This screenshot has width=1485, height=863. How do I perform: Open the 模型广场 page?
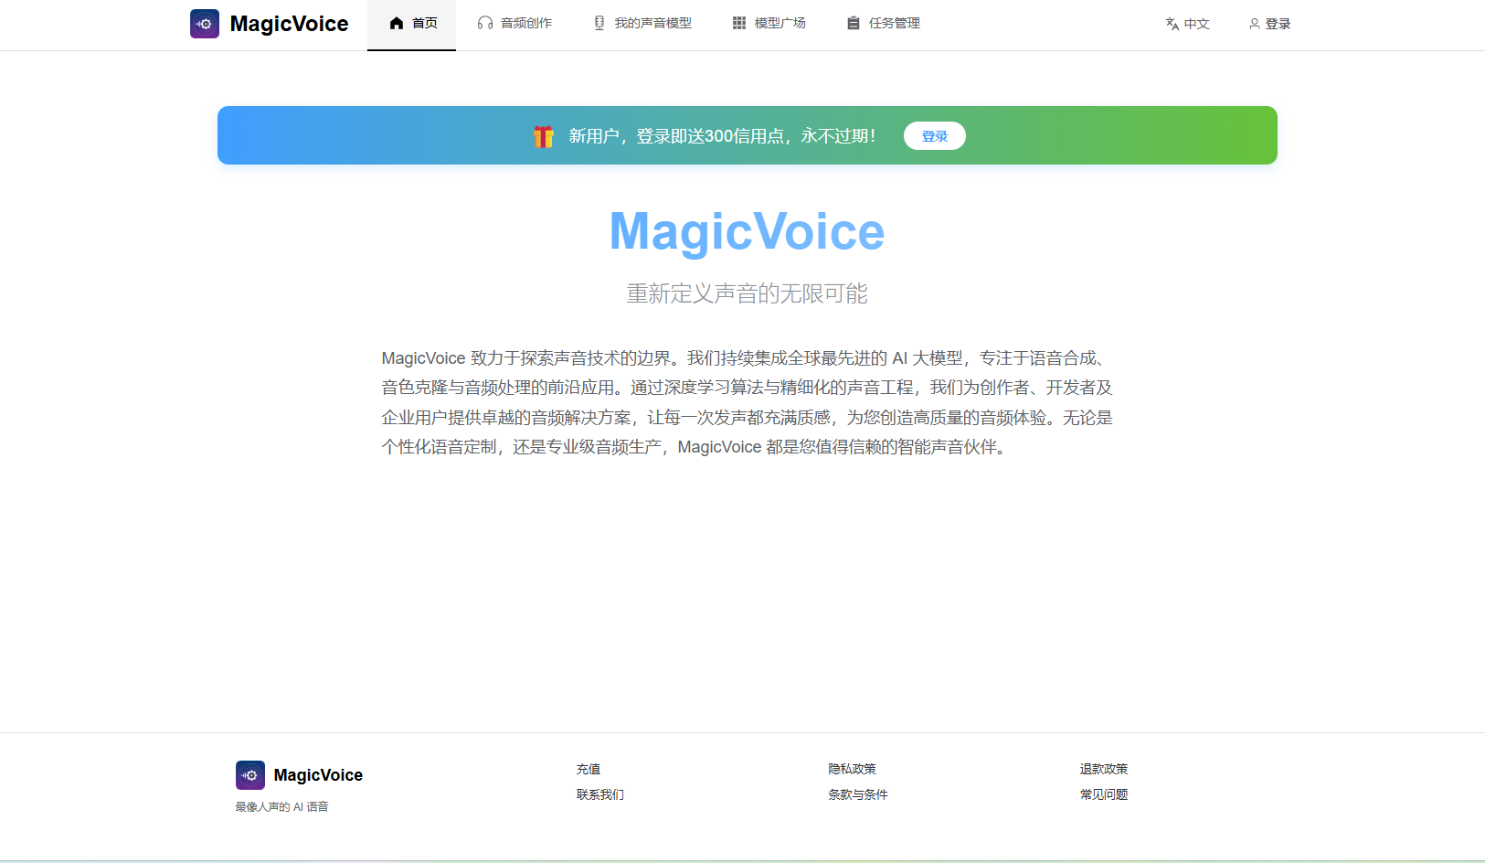[778, 23]
